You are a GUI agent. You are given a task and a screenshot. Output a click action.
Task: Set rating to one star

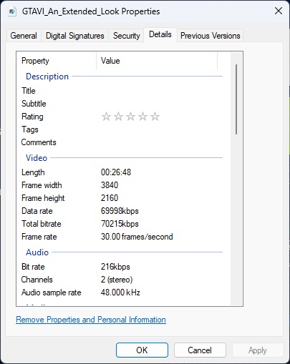pos(106,117)
